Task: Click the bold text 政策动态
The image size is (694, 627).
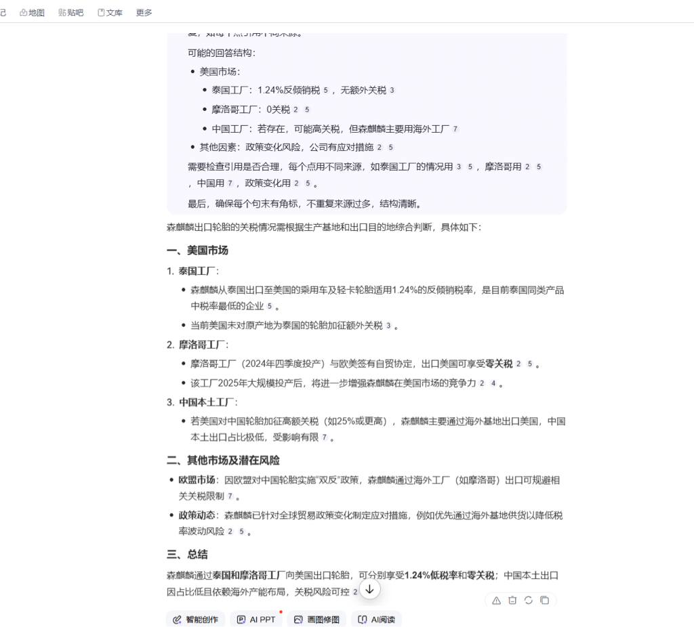Action: [197, 515]
